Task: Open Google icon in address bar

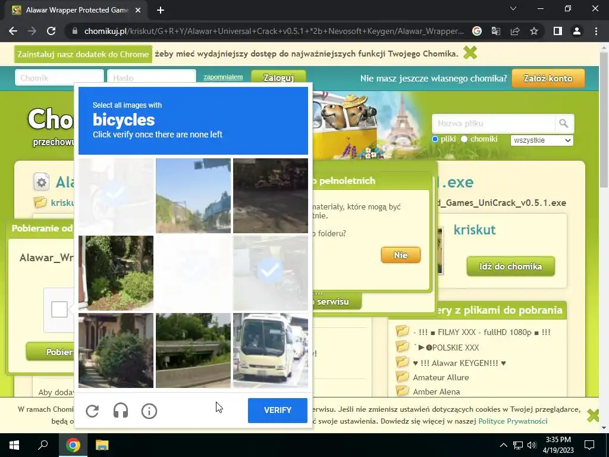Action: (x=477, y=31)
